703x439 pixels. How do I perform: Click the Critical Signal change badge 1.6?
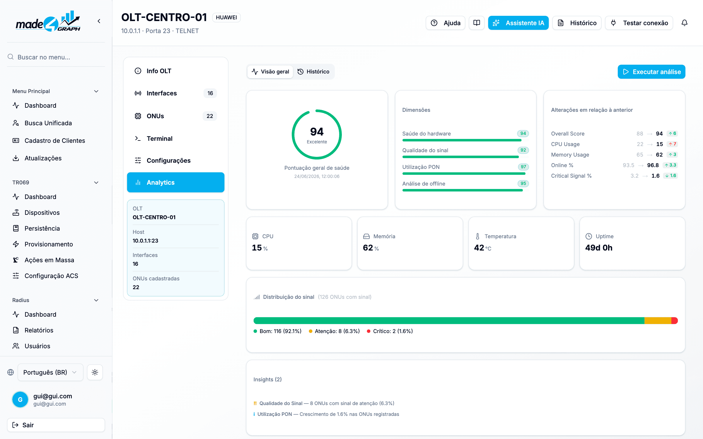(x=671, y=176)
